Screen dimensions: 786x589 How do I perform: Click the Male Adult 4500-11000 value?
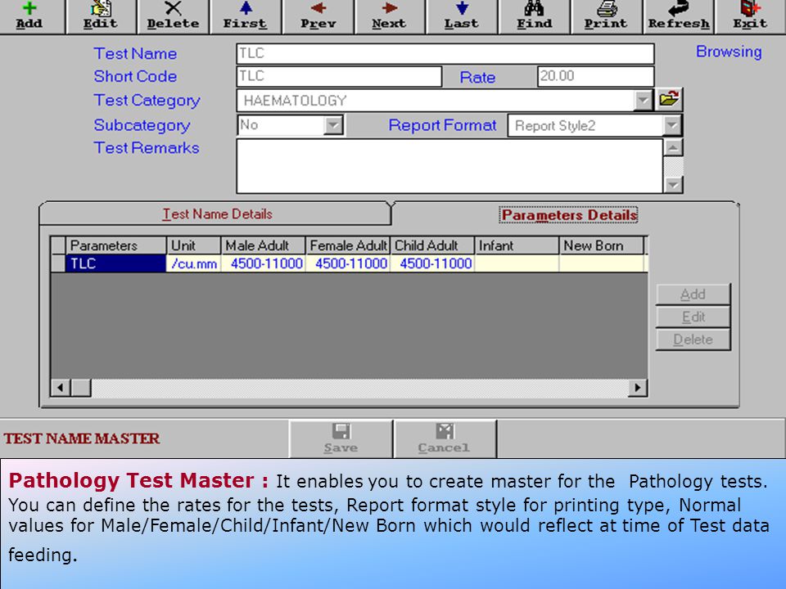(x=263, y=263)
